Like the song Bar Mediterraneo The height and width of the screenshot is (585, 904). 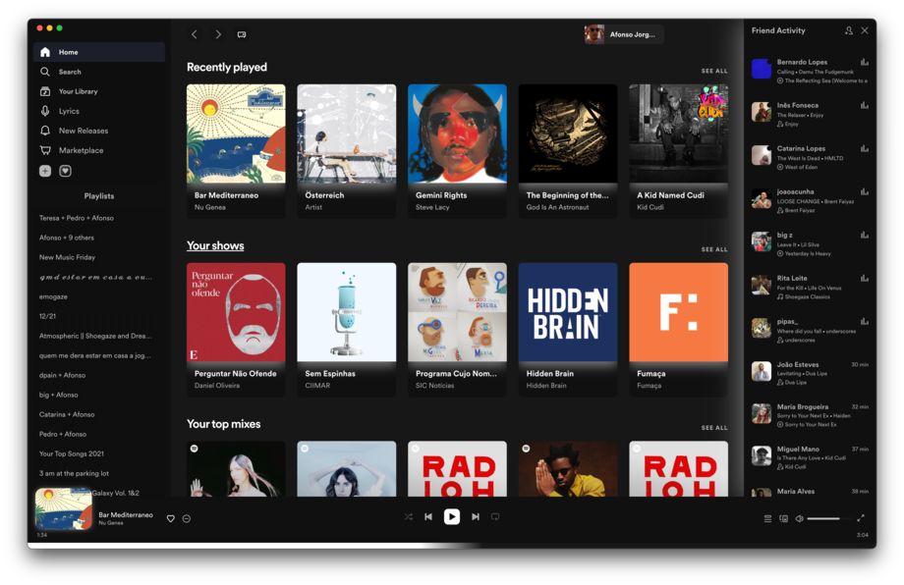pos(170,518)
